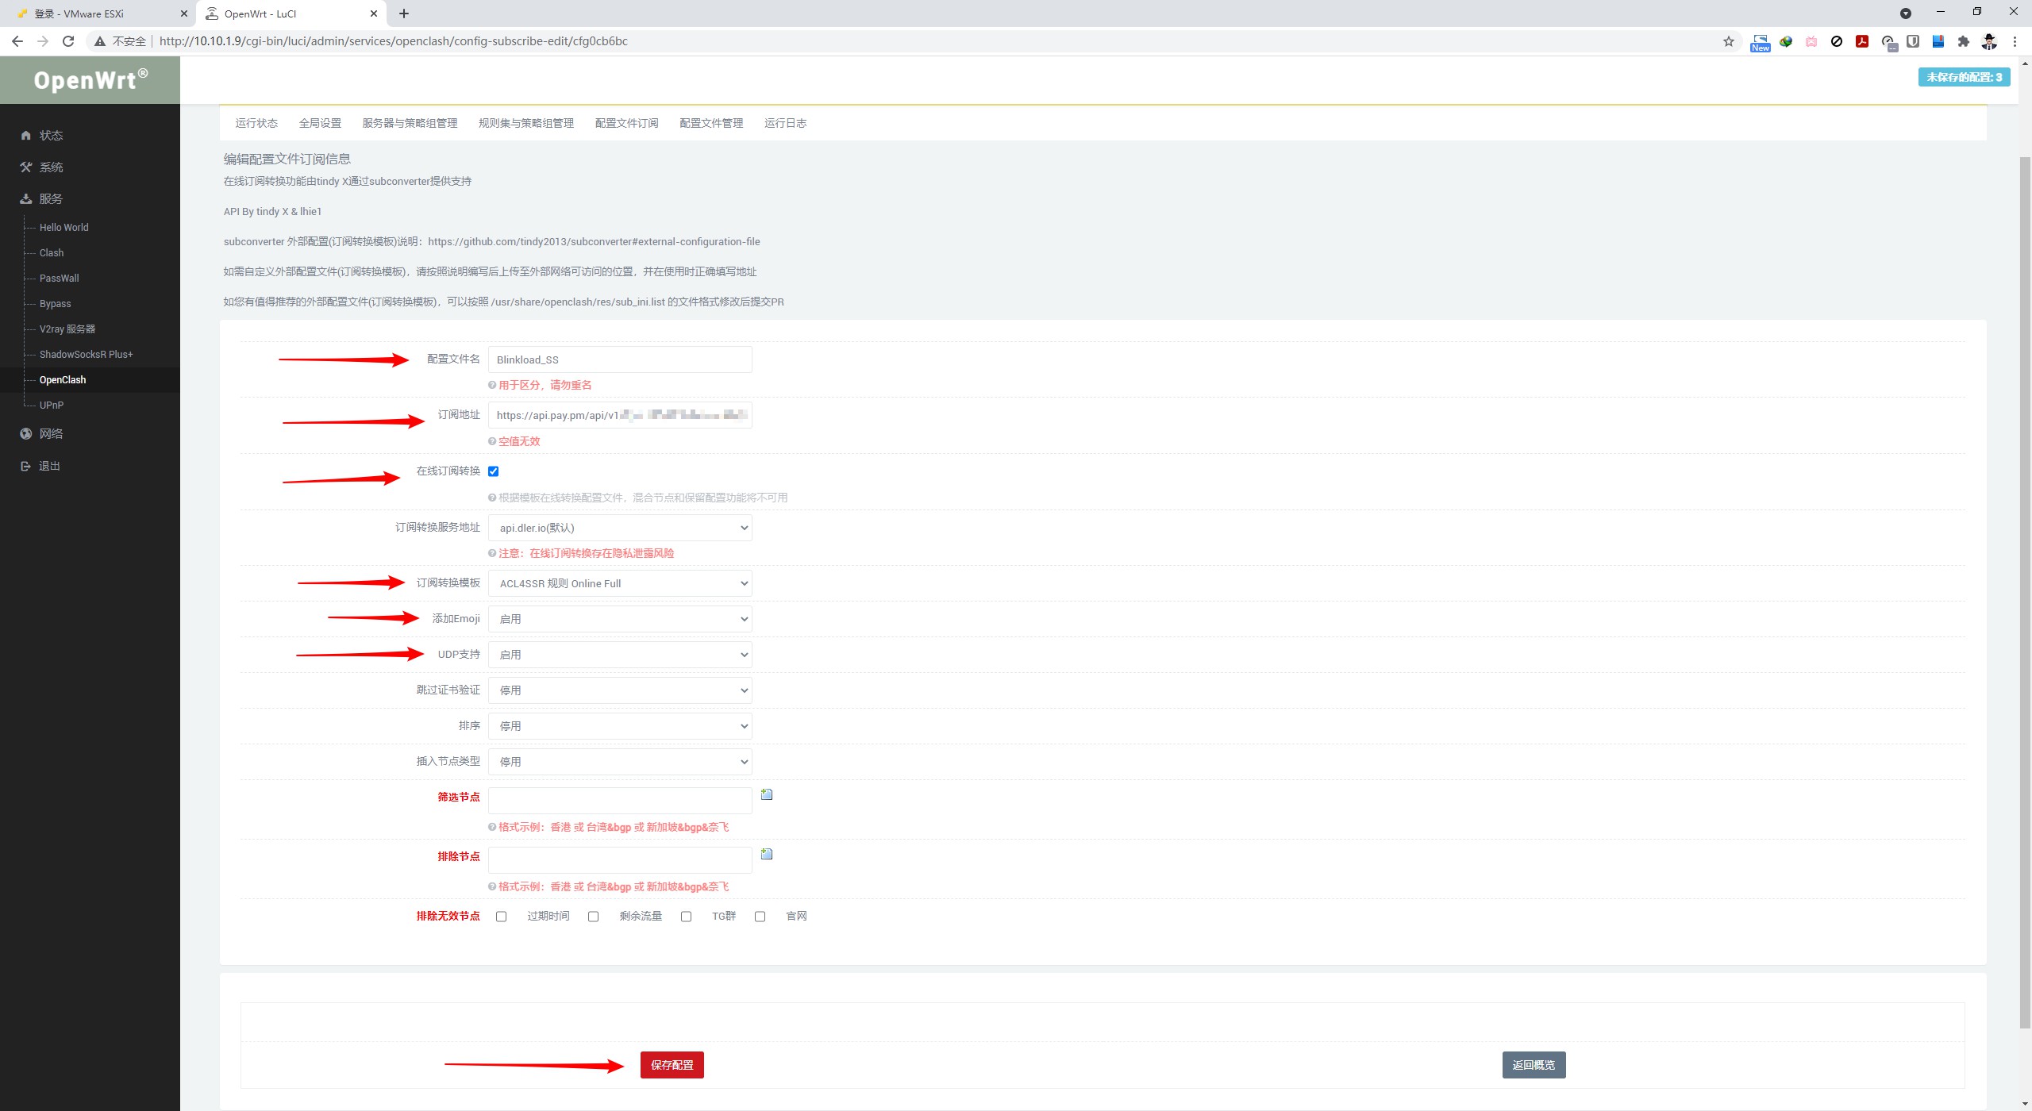Click the 状态 home icon in sidebar
This screenshot has width=2032, height=1111.
click(x=26, y=136)
